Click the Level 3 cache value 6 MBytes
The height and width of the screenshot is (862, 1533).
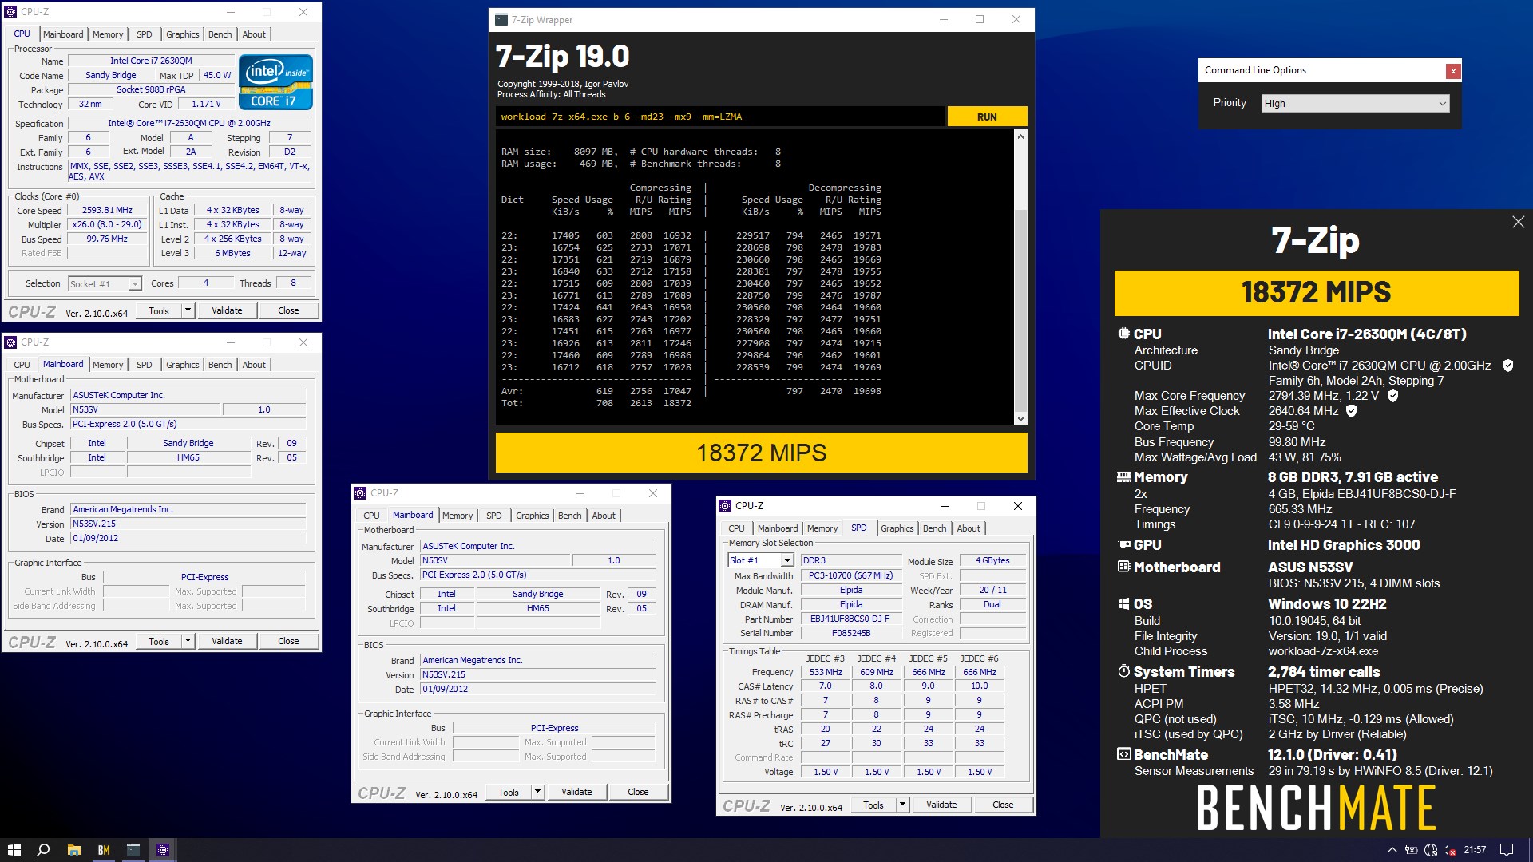[x=232, y=253]
